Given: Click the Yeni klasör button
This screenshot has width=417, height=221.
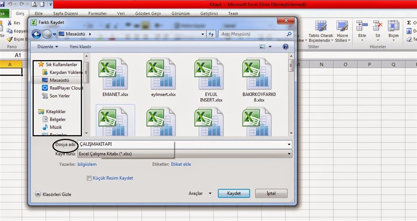Looking at the screenshot, I should pos(80,47).
